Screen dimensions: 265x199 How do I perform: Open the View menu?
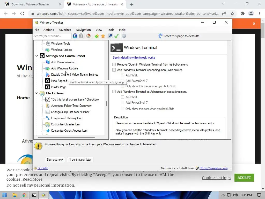coord(99,30)
